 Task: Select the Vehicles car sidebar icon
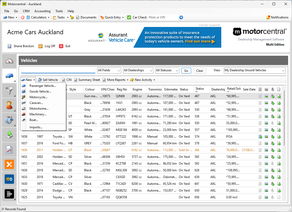tap(9, 76)
